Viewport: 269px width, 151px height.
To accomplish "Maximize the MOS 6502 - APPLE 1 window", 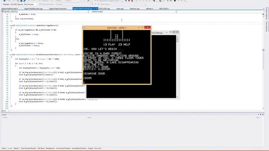I will tap(142, 28).
